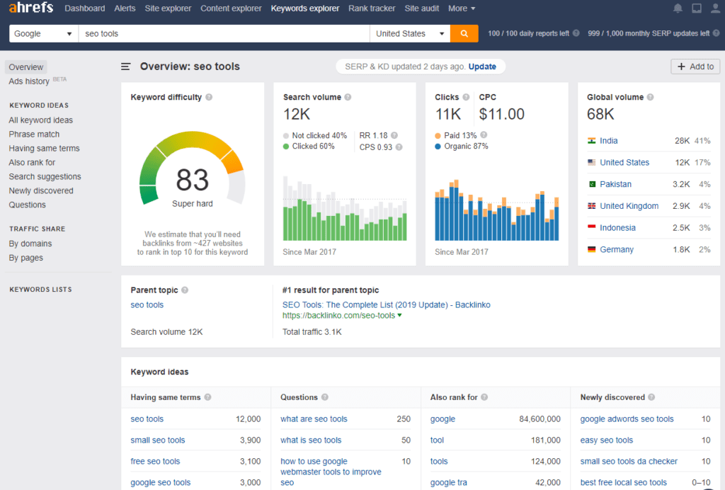Click the orange search magnifier button
725x490 pixels.
coord(464,34)
